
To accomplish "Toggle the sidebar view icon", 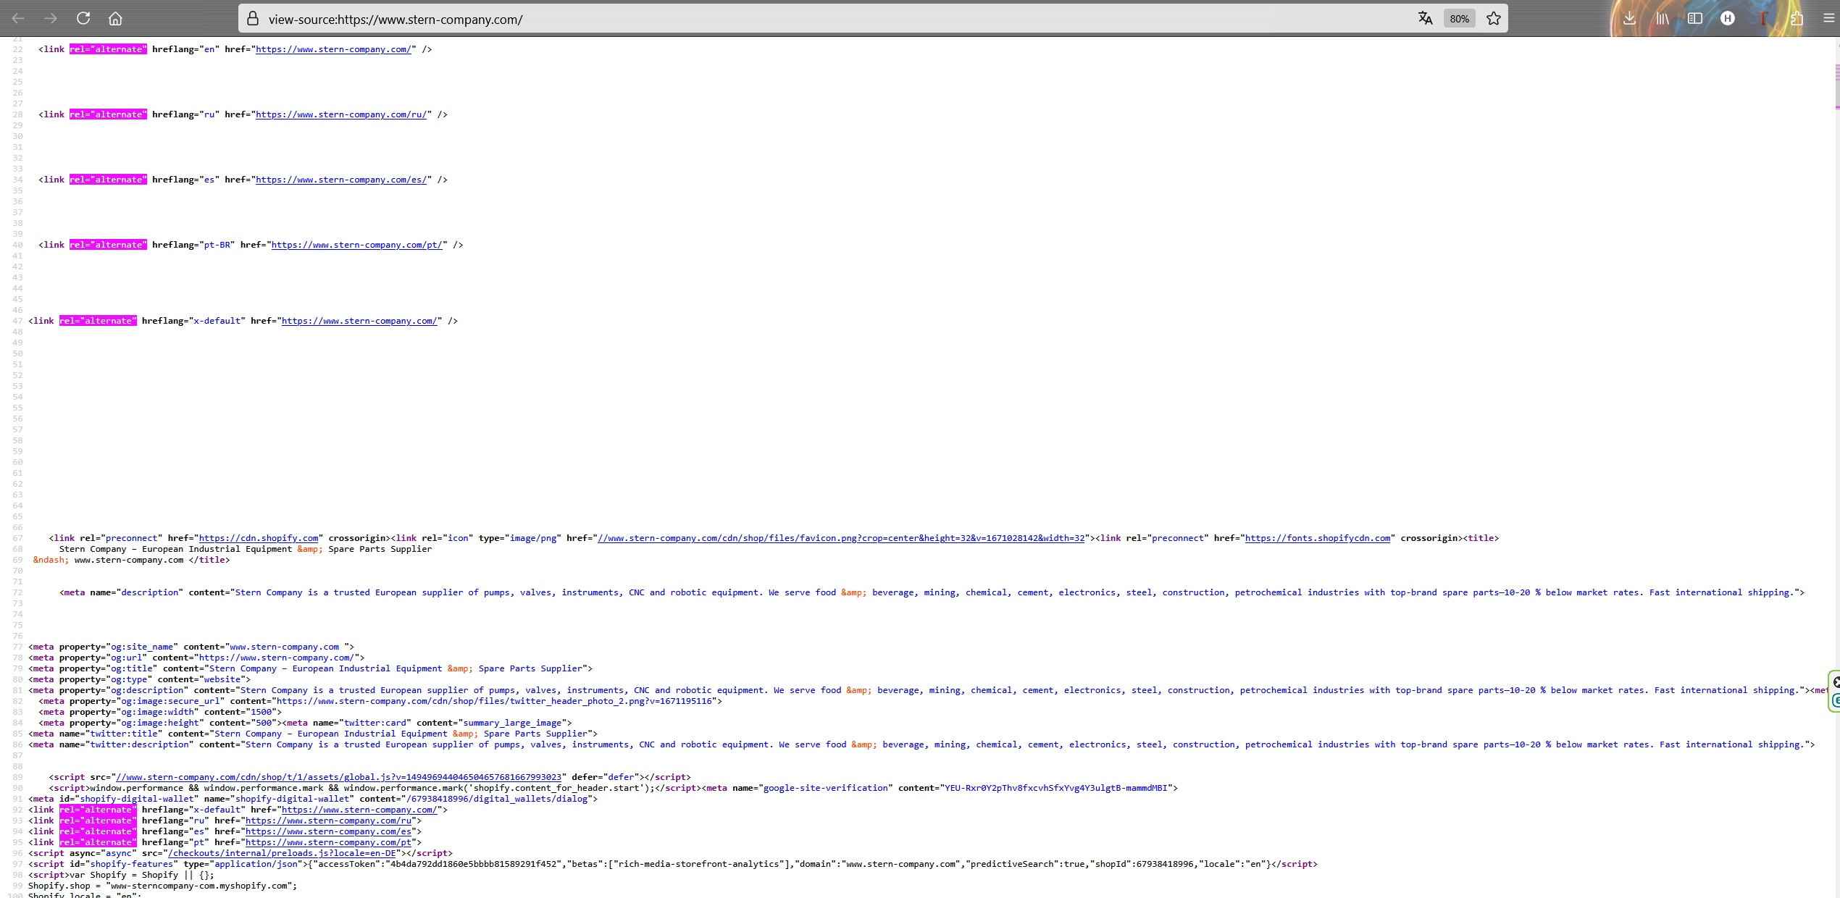I will [1695, 19].
